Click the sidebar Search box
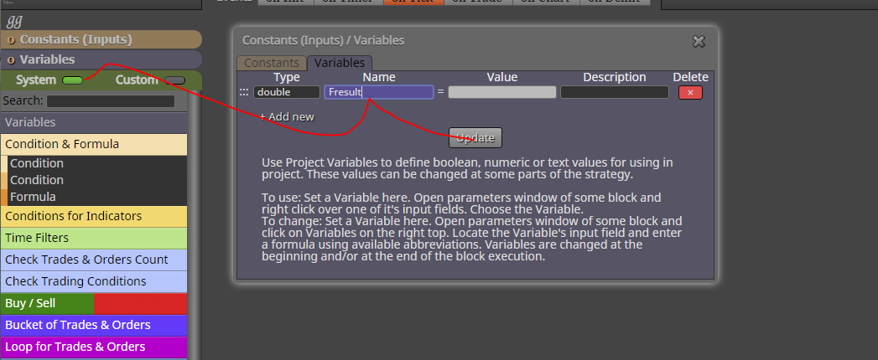Image resolution: width=878 pixels, height=360 pixels. coord(111,101)
